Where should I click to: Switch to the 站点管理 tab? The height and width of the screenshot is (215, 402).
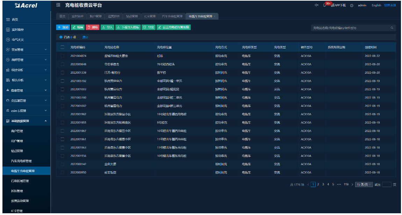tap(132, 16)
